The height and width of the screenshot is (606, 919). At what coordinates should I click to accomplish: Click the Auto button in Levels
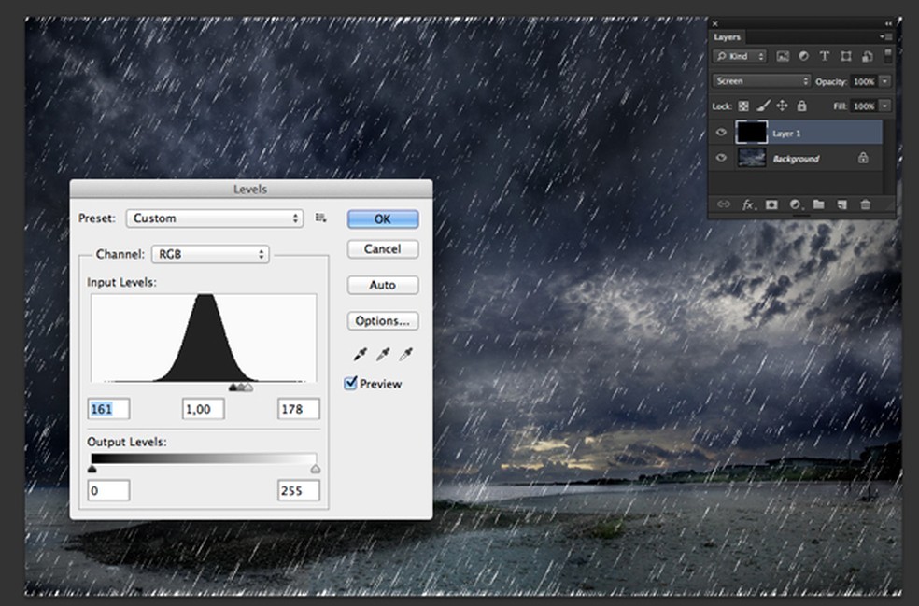point(382,285)
